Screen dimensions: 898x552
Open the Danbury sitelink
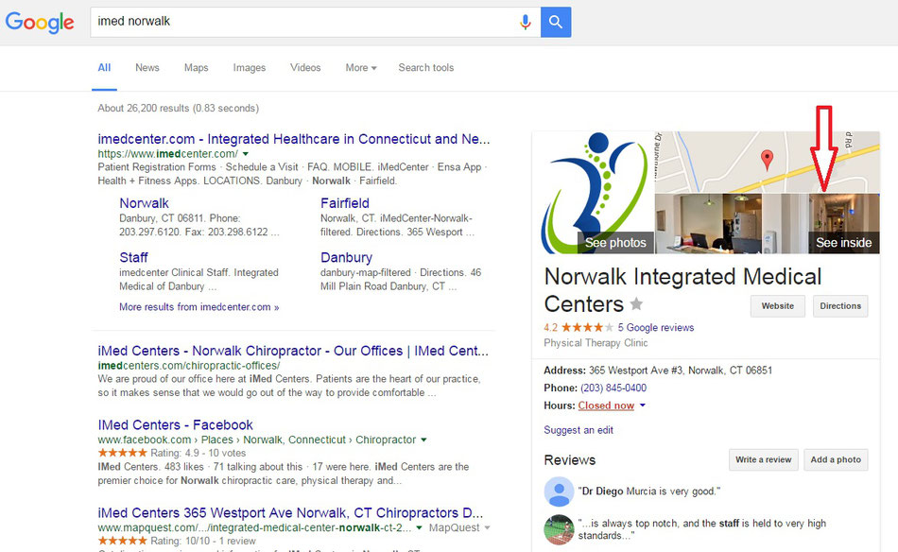coord(346,258)
